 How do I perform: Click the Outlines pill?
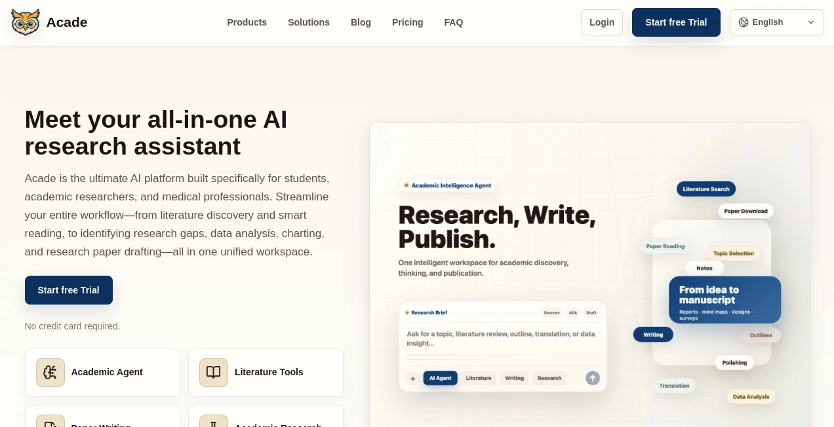[761, 335]
